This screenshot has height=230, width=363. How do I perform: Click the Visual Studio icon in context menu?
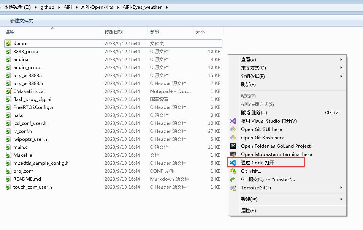pos(233,121)
